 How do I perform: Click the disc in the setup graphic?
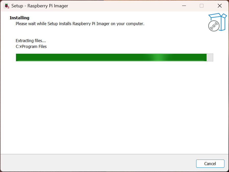(214, 26)
